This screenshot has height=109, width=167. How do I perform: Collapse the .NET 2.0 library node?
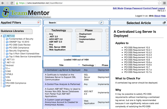click(x=1, y=36)
